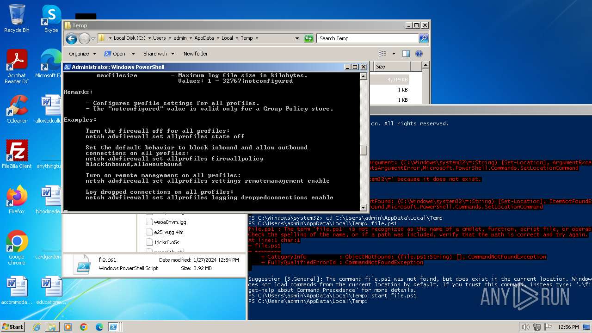Click the search magnifier in Explorer
This screenshot has height=333, width=592.
[423, 38]
